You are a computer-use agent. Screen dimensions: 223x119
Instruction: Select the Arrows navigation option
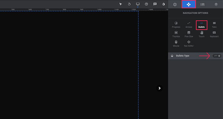[x=189, y=25]
